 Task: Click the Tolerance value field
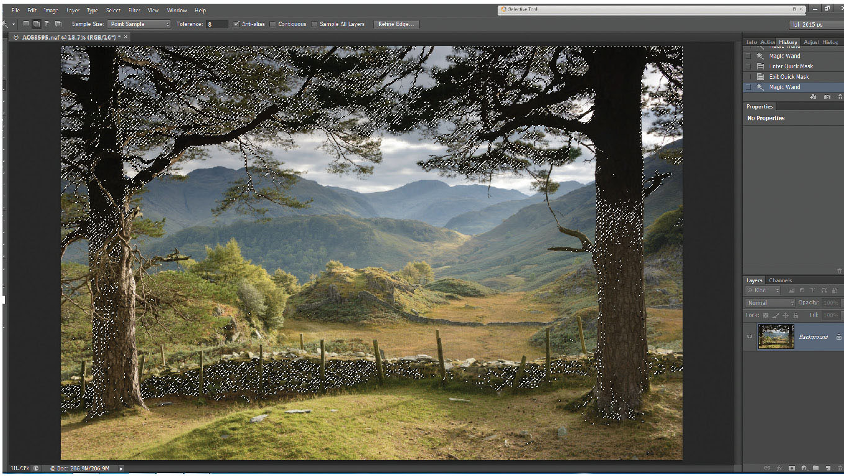(x=217, y=24)
